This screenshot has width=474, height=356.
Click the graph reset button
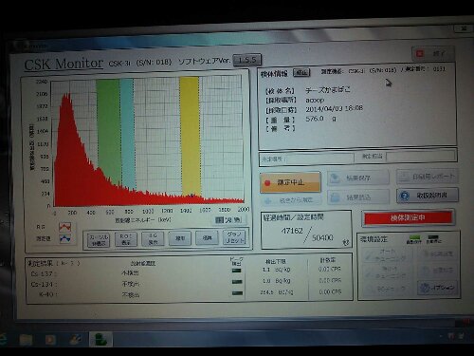234,237
